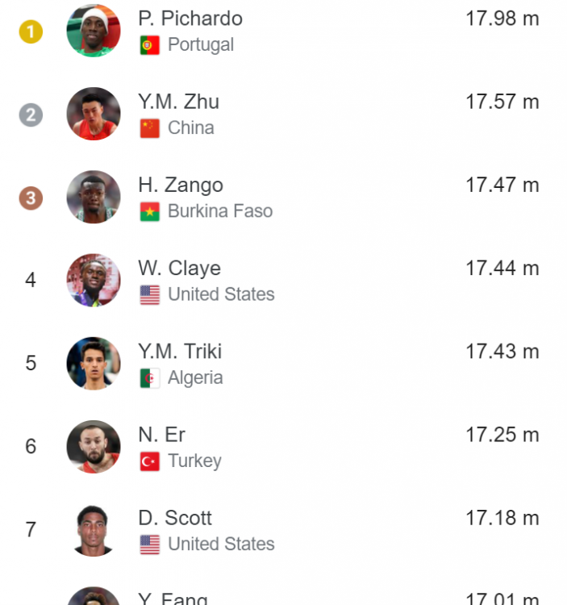
Task: Click the Portugal flag icon
Action: click(150, 45)
